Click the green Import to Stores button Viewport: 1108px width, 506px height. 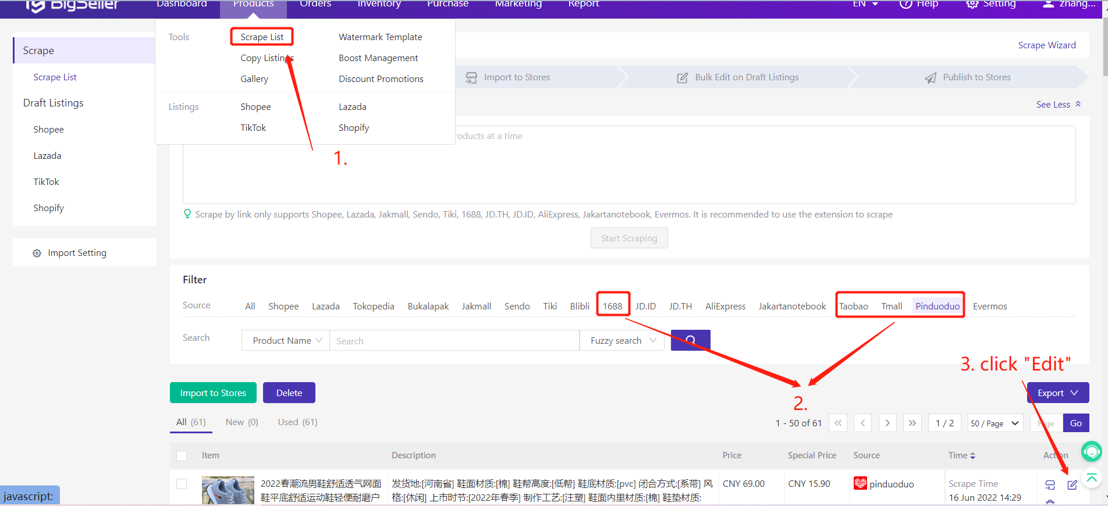213,393
